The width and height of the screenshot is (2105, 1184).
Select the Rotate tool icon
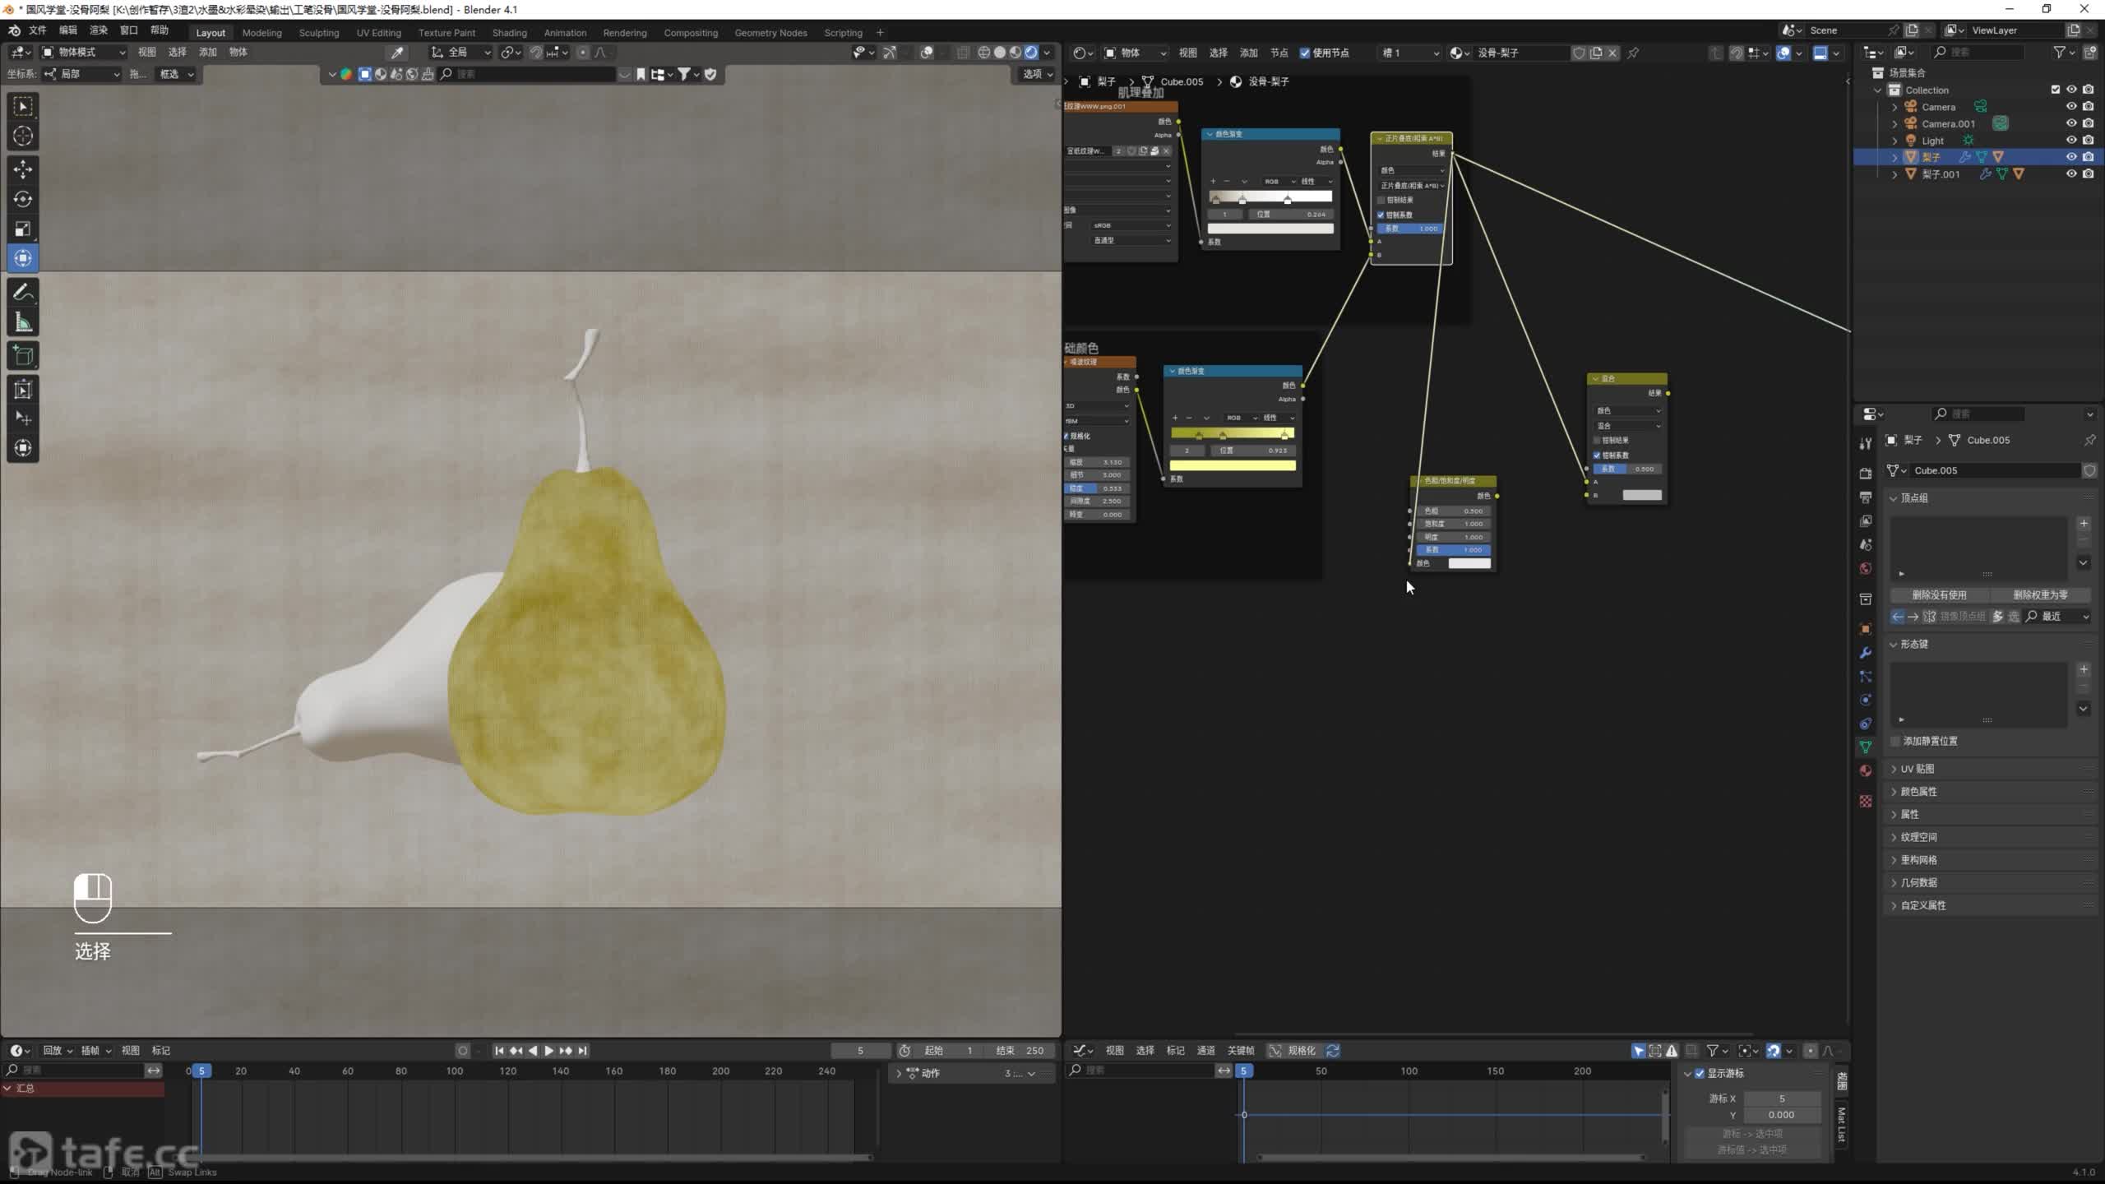coord(23,199)
